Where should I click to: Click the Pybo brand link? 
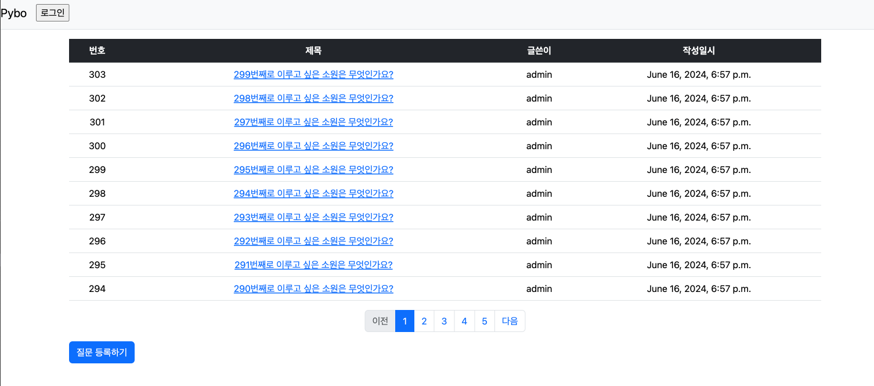[14, 13]
